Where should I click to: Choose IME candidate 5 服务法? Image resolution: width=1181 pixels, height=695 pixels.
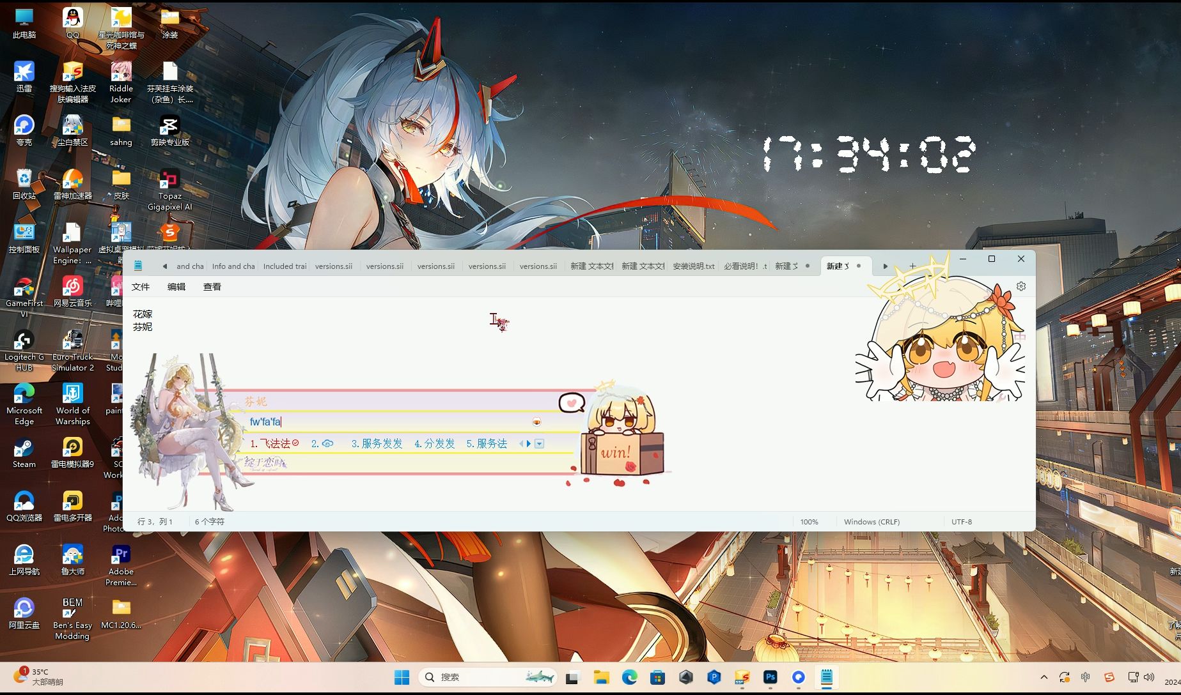tap(487, 443)
